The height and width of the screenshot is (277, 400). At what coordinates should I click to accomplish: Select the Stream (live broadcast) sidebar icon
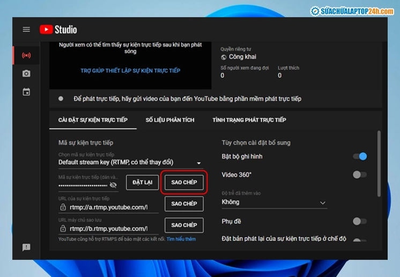(x=26, y=55)
